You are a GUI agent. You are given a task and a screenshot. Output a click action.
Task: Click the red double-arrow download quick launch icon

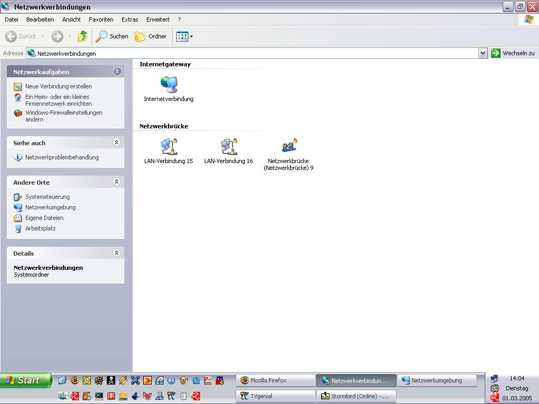tap(111, 396)
